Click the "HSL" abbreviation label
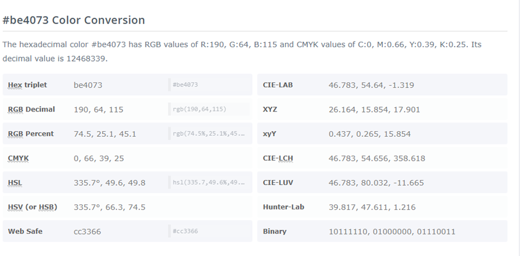Screen dimensions: 520x256 pos(15,182)
